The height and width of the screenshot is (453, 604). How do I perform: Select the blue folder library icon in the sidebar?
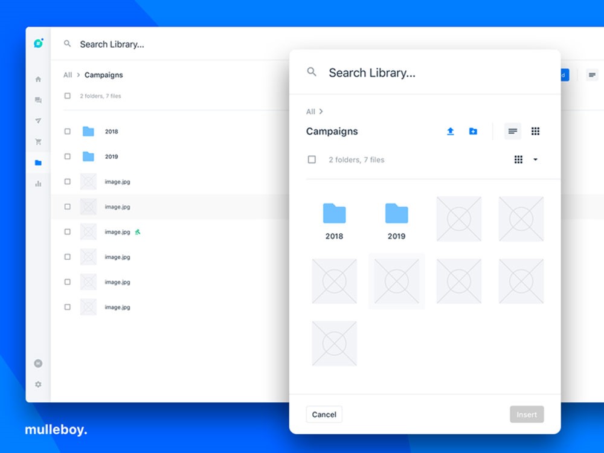38,162
